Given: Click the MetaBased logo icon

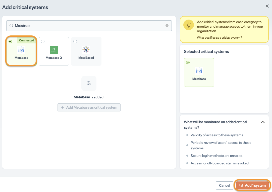Looking at the screenshot, I should [x=86, y=50].
